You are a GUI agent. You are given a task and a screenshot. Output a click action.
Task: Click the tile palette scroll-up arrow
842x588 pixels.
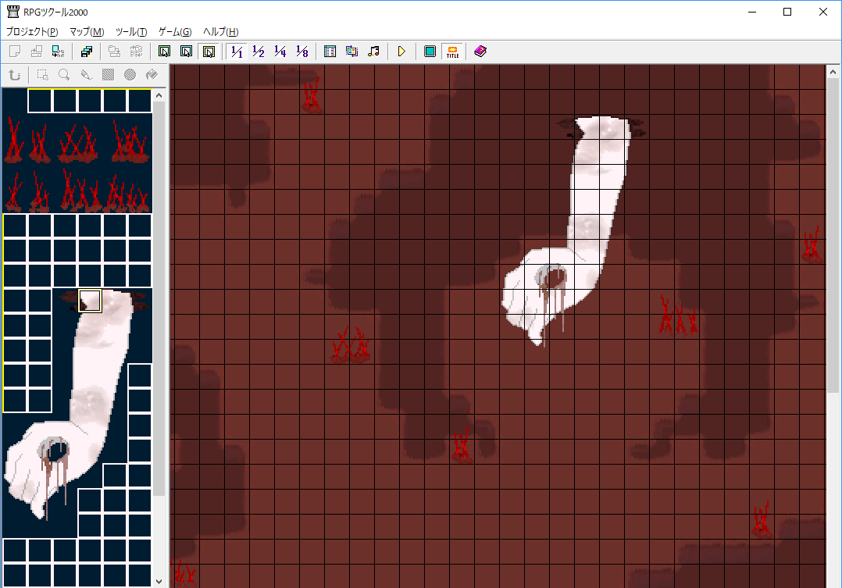click(x=159, y=95)
